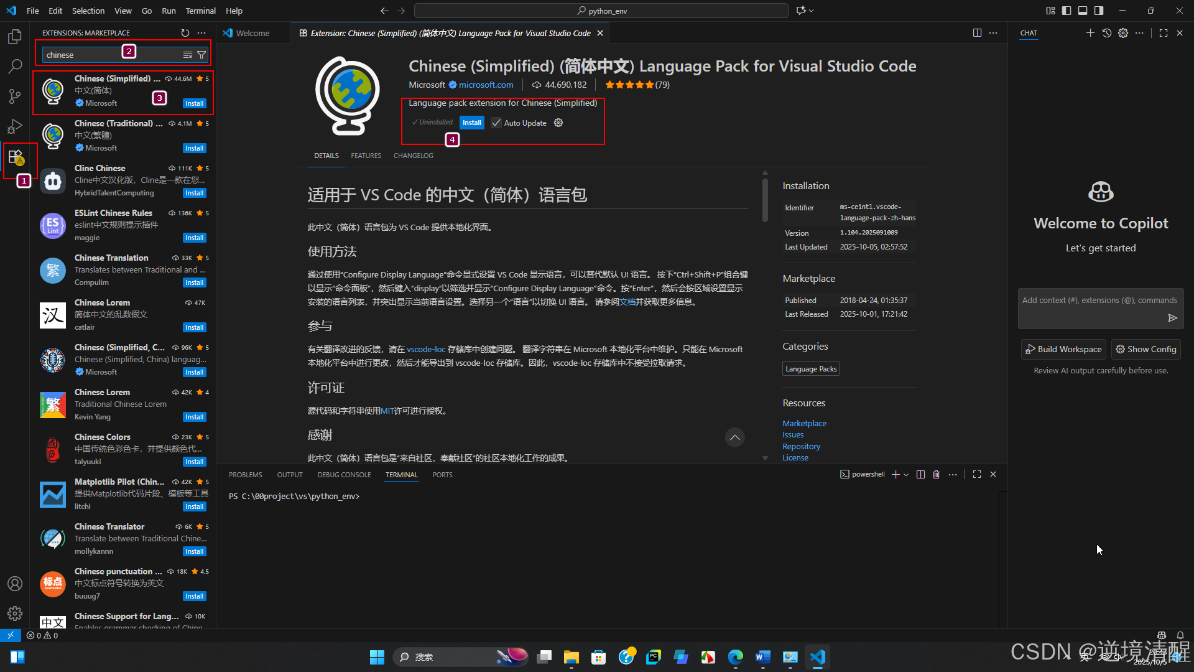Open the Manage gear in activity bar
Viewport: 1194px width, 672px height.
pyautogui.click(x=15, y=614)
